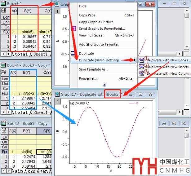191x176 pixels.
Task: Open the tan sheet tab in Book2
Action: tap(44, 171)
